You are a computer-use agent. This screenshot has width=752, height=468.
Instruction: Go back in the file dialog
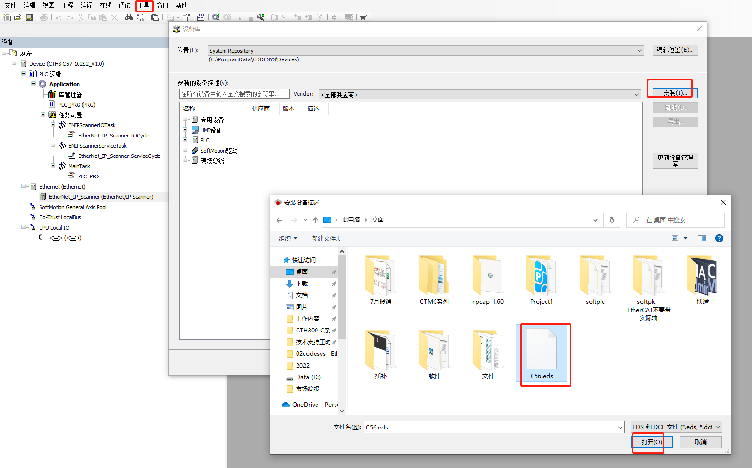(279, 220)
